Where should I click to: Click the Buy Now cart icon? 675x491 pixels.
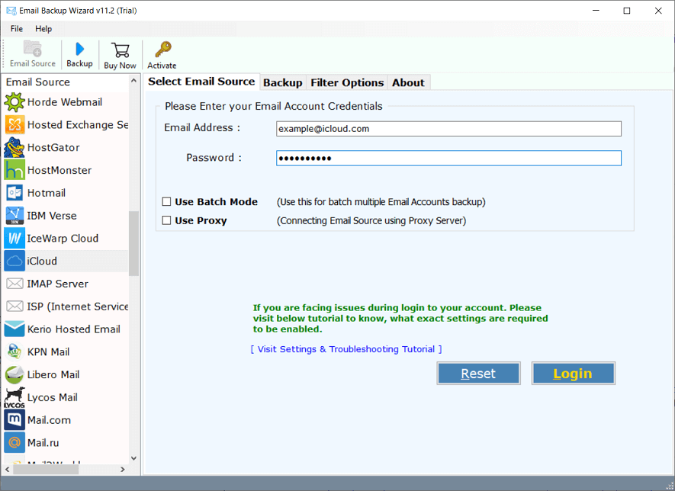[x=120, y=53]
